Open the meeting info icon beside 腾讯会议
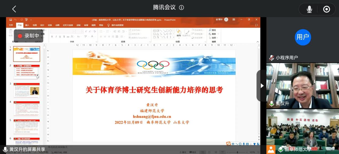 [182, 7]
